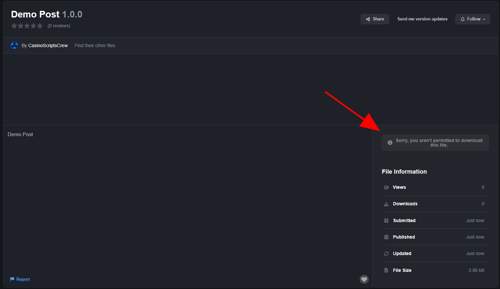Click the File Information heading

(x=404, y=172)
